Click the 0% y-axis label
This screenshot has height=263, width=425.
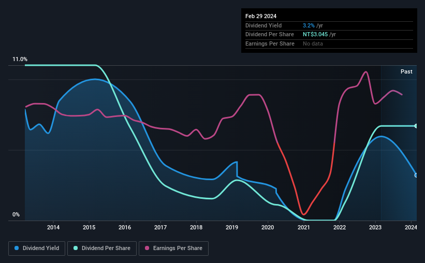[x=16, y=215]
